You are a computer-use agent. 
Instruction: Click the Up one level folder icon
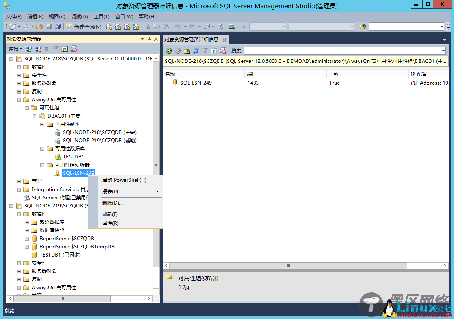pos(187,51)
